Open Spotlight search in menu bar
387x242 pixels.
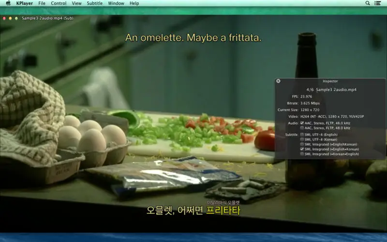[368, 3]
